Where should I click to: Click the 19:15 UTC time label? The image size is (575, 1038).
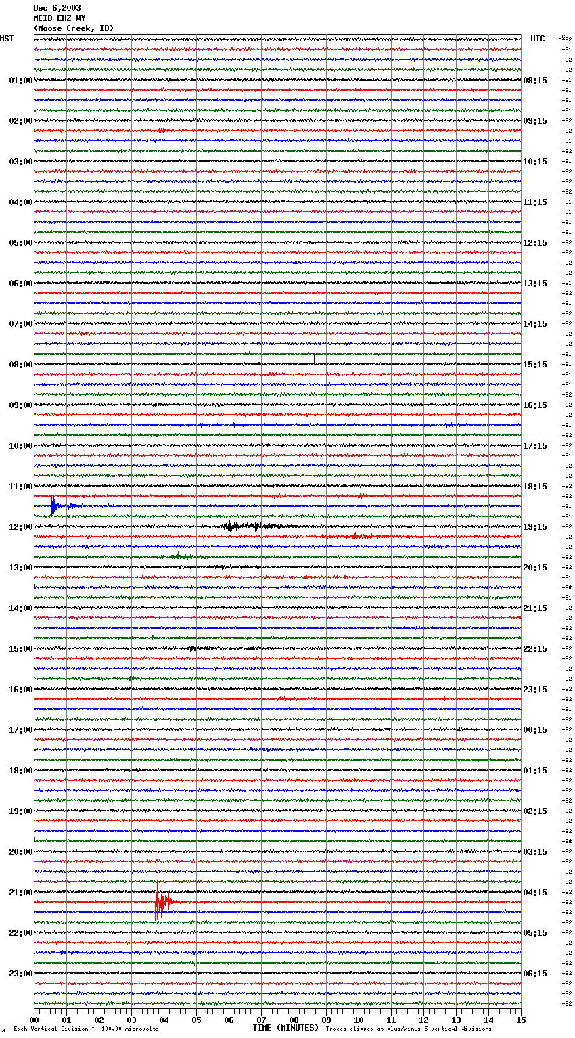click(x=535, y=527)
